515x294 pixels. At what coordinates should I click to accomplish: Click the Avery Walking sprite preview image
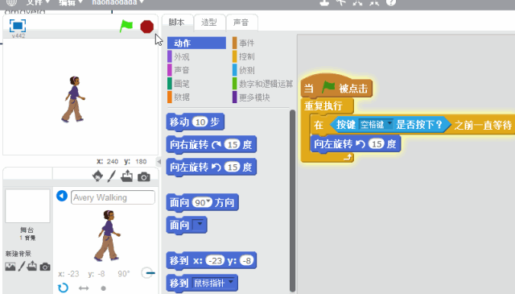(108, 236)
